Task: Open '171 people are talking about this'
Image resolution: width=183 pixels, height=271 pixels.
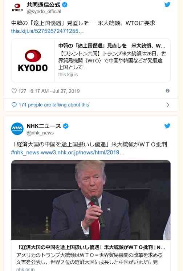Action: (x=54, y=105)
